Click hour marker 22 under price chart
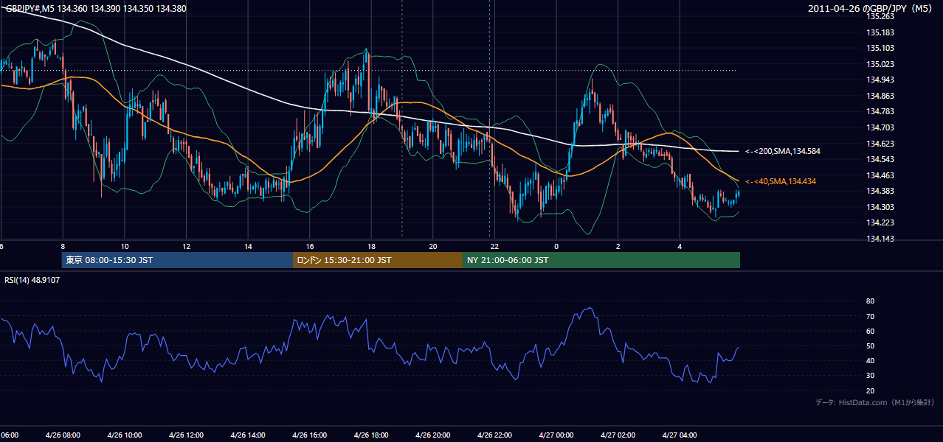This screenshot has width=943, height=442. point(495,247)
